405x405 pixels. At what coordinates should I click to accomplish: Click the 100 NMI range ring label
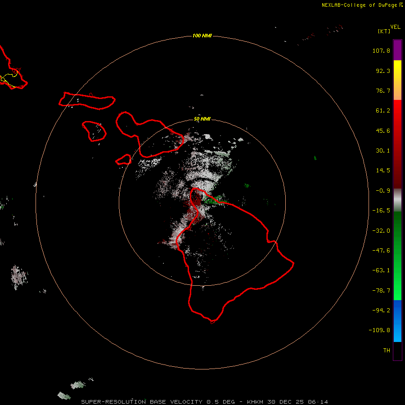[202, 36]
